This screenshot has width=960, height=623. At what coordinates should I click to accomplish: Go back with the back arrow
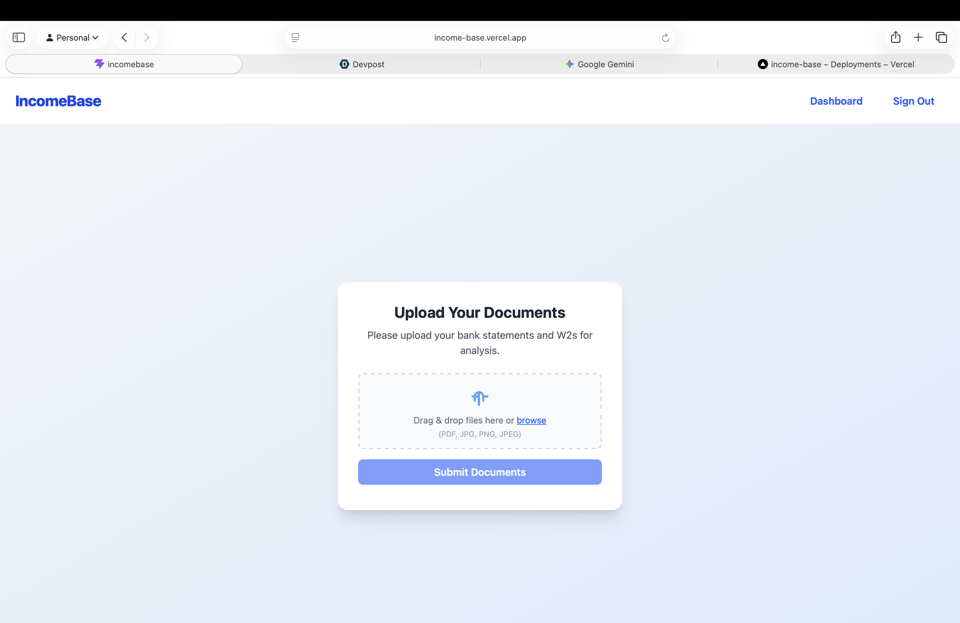[x=124, y=37]
